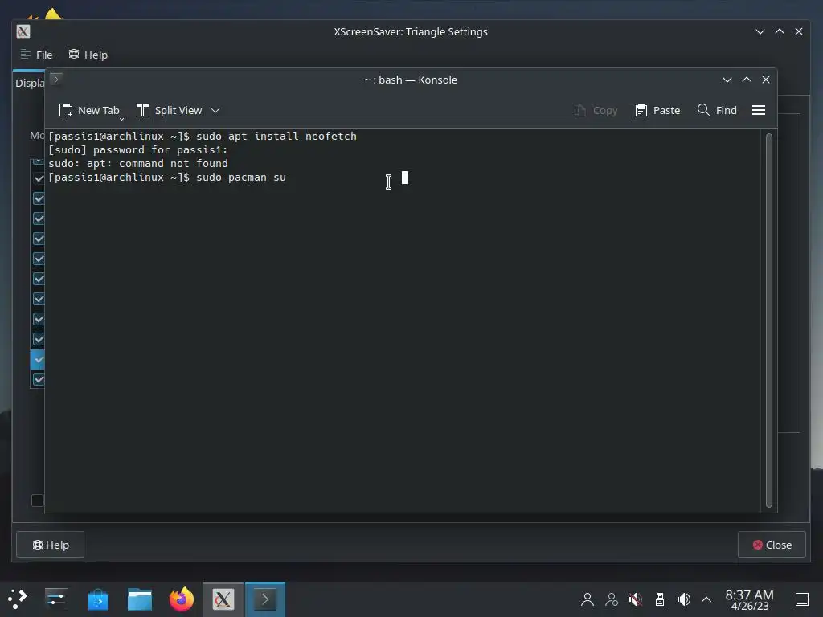Open the audio volume tray icon
Image resolution: width=823 pixels, height=617 pixels.
pos(683,599)
